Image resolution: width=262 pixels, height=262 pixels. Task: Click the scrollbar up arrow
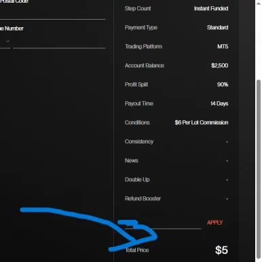point(259,3)
